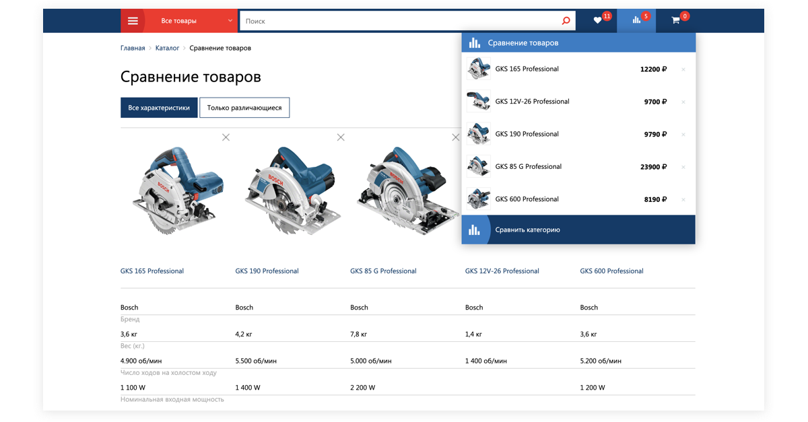Click Число ходов на холостом ходу label

[168, 373]
